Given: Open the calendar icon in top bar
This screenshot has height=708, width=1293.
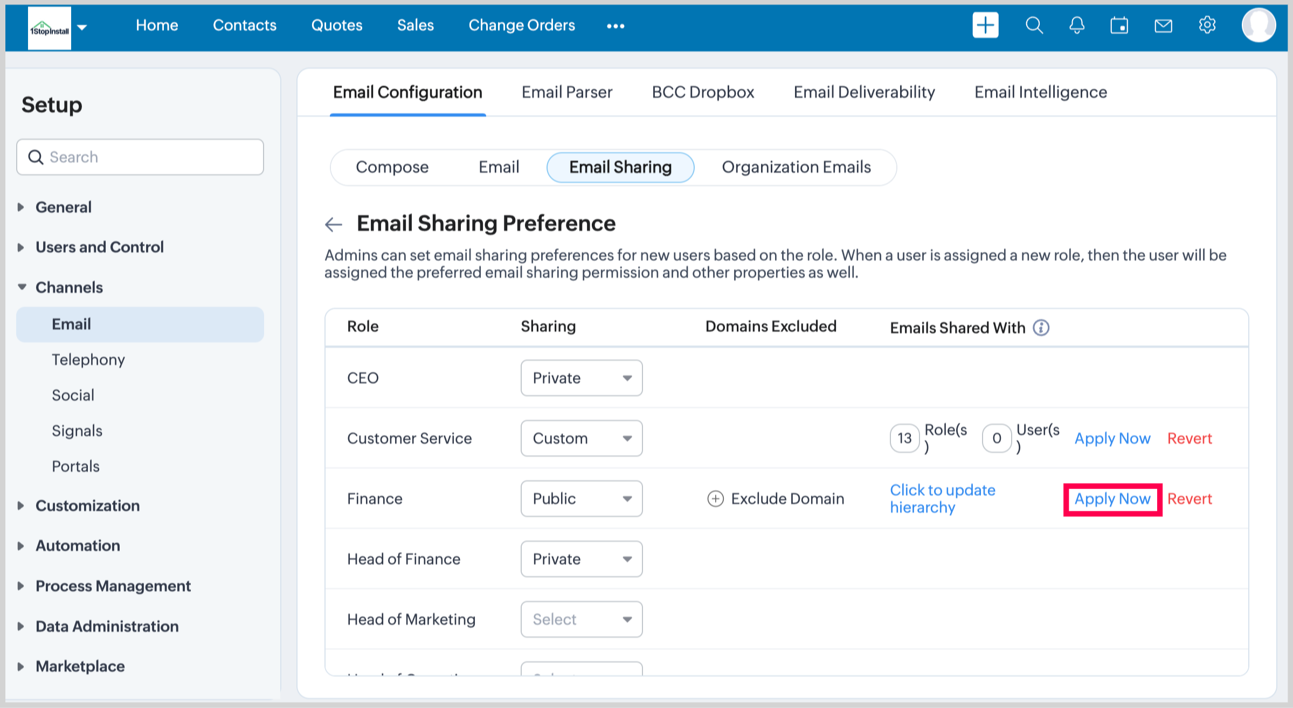Looking at the screenshot, I should point(1119,25).
